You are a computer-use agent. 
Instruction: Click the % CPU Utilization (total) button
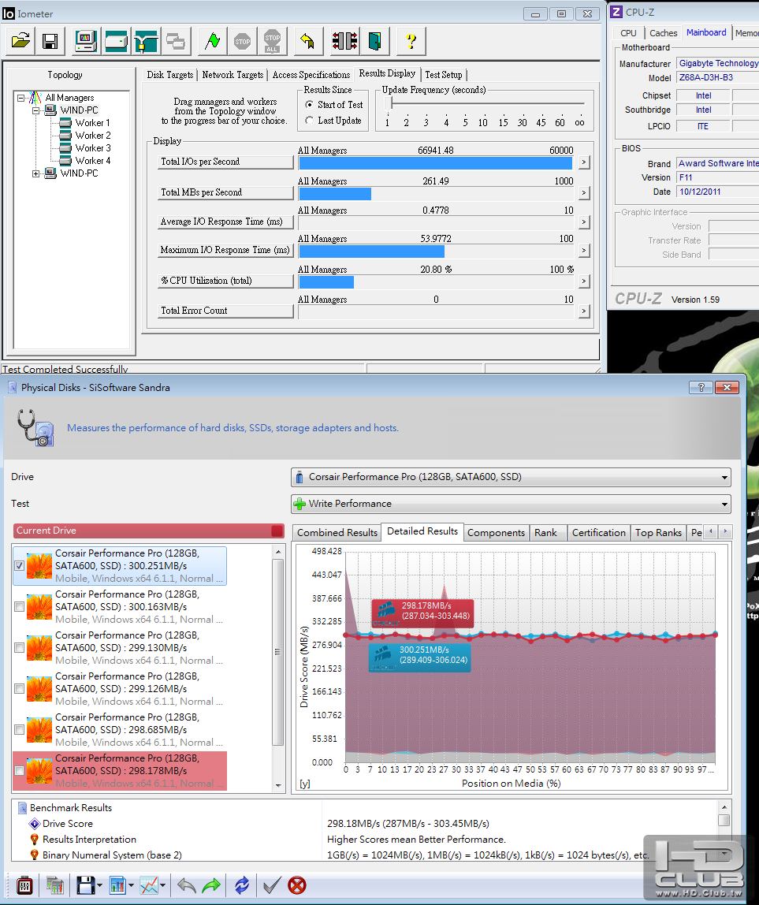pyautogui.click(x=225, y=281)
